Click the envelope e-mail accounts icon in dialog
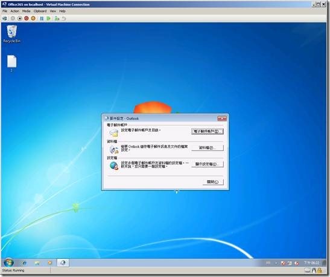Image resolution: width=330 pixels, height=277 pixels. (114, 133)
